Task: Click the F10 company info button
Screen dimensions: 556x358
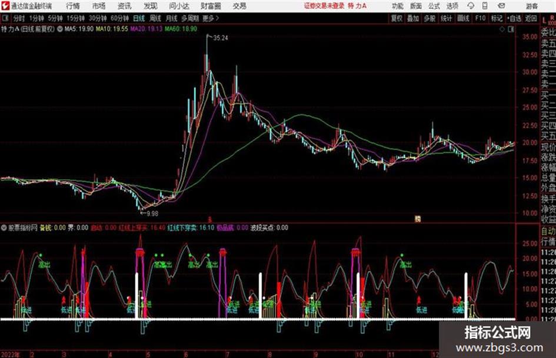Action: (x=480, y=18)
